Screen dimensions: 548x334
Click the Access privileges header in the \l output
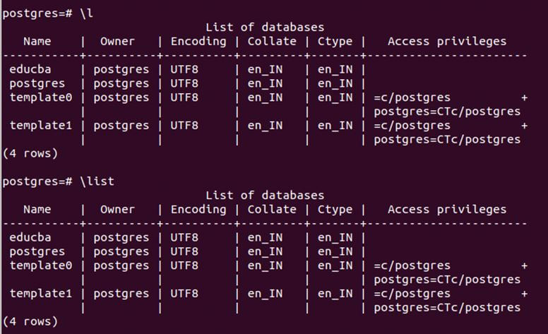446,42
